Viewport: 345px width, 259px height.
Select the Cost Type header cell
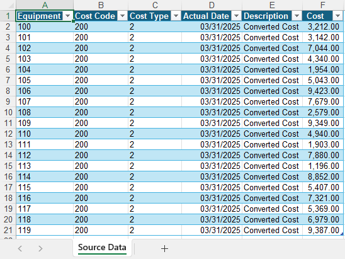pos(150,16)
